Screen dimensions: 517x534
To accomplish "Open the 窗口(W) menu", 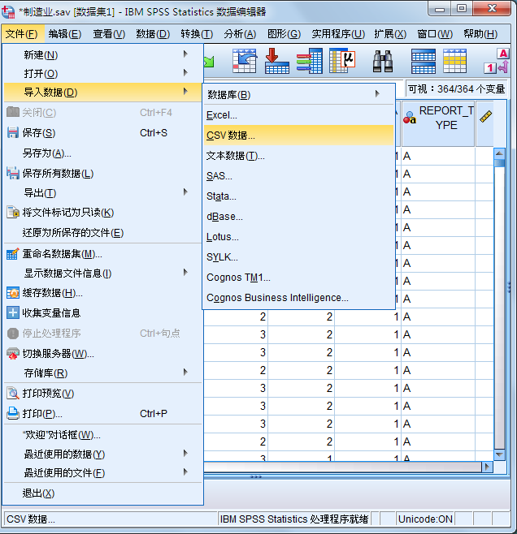I will pyautogui.click(x=435, y=34).
